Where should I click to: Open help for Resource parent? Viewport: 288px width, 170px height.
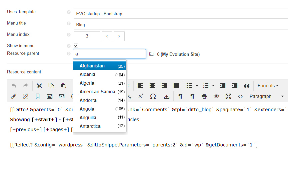(x=69, y=53)
